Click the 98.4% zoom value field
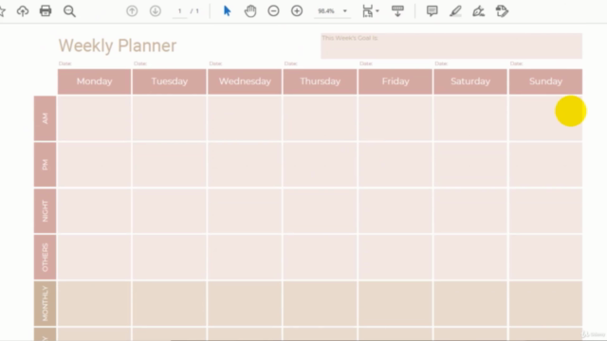 coord(326,11)
